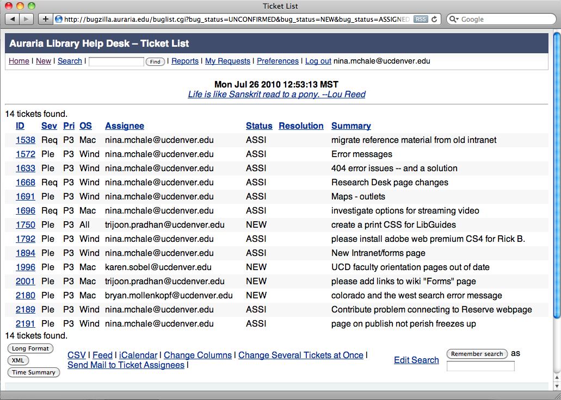Open ticket 1750
This screenshot has width=561, height=400.
pyautogui.click(x=26, y=224)
